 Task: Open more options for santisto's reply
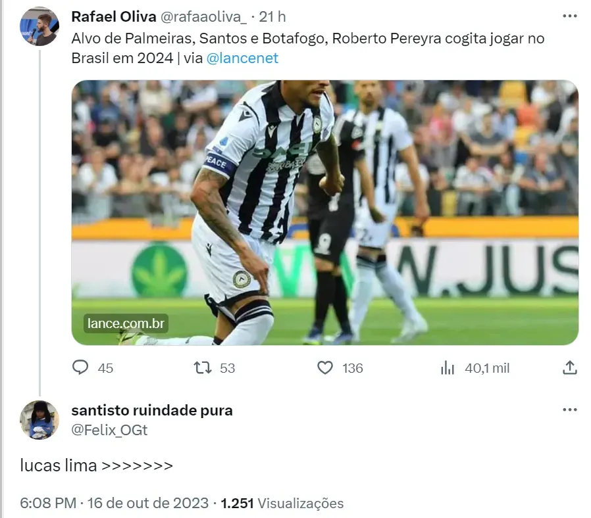569,410
